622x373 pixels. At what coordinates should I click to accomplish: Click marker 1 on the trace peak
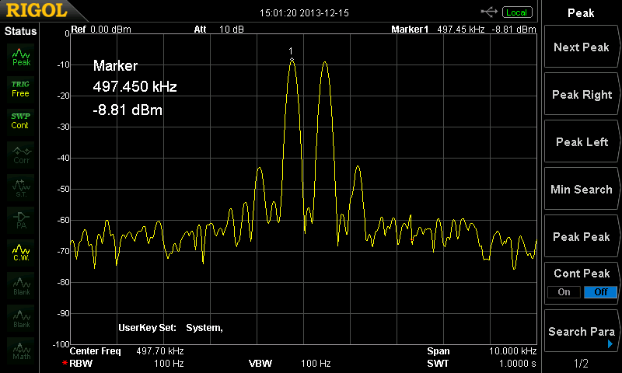[x=292, y=59]
